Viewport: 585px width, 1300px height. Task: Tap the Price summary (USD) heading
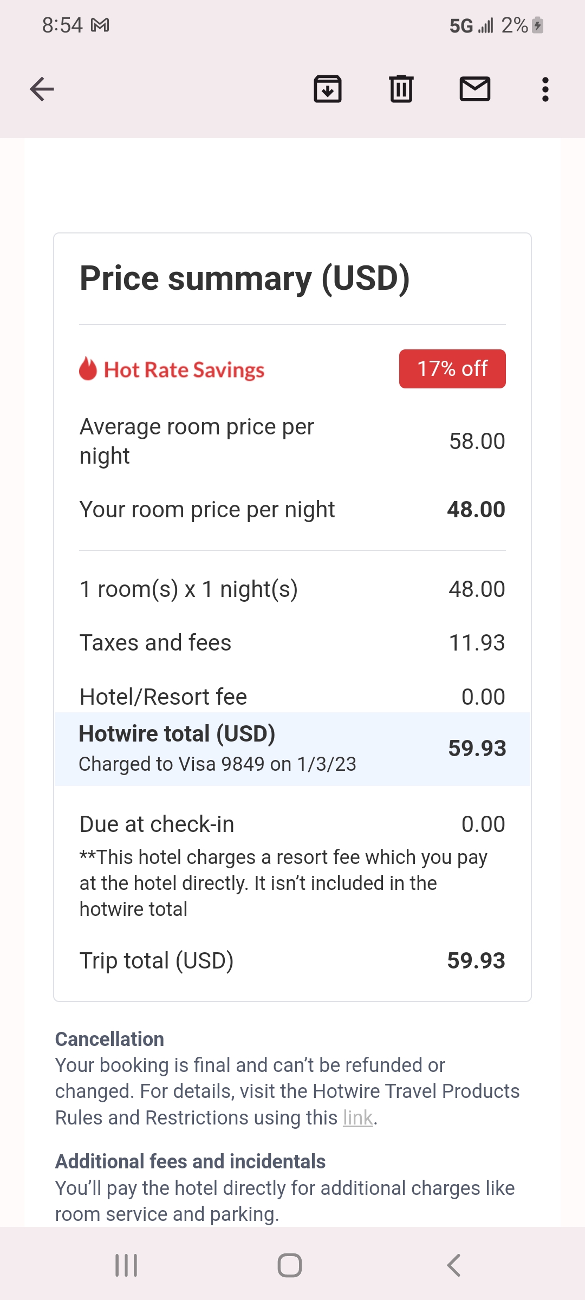point(245,278)
